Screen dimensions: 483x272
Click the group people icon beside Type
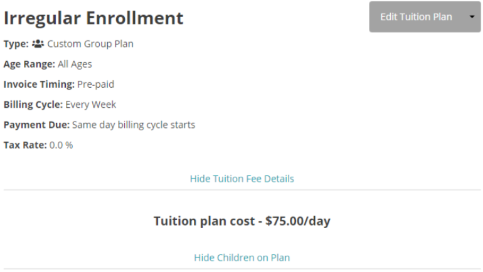pos(38,44)
